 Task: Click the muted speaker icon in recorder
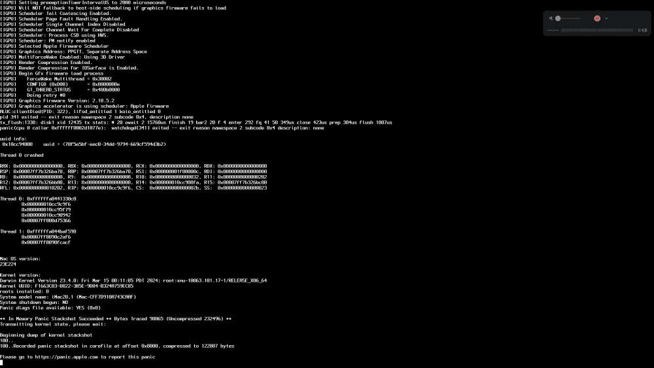[551, 18]
